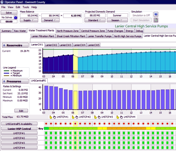The width and height of the screenshot is (176, 151).
Task: Open the Shoal Creek Filtration Plant subtab
Action: pyautogui.click(x=71, y=36)
